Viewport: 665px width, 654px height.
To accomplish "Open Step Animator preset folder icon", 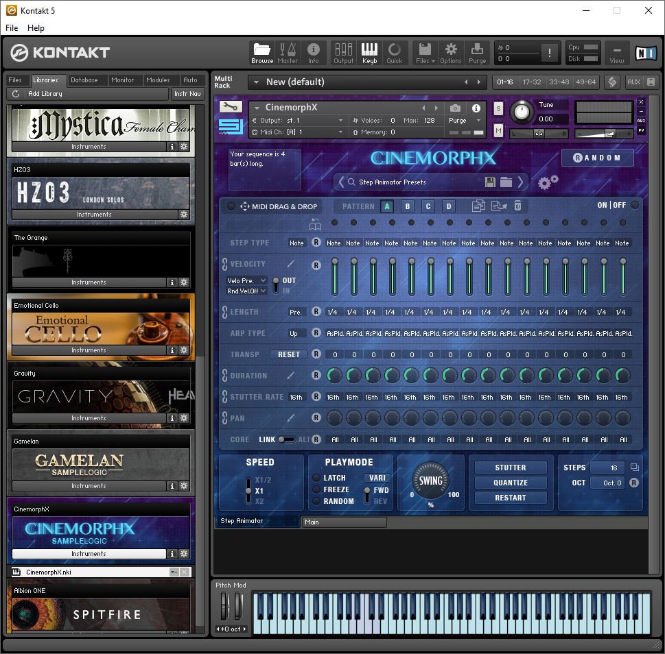I will click(x=506, y=182).
